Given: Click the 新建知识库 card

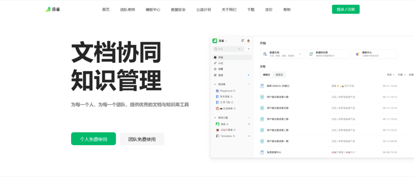Looking at the screenshot, I should click(328, 54).
